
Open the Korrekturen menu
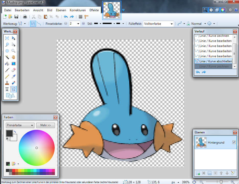(78, 10)
